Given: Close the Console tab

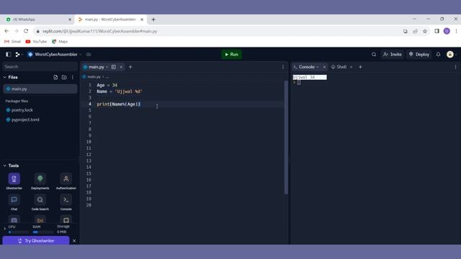Looking at the screenshot, I should click(x=324, y=67).
